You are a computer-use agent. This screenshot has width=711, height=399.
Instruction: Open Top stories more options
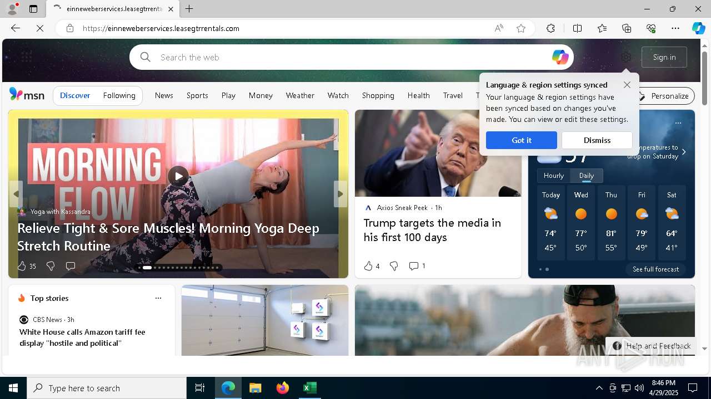pyautogui.click(x=158, y=298)
